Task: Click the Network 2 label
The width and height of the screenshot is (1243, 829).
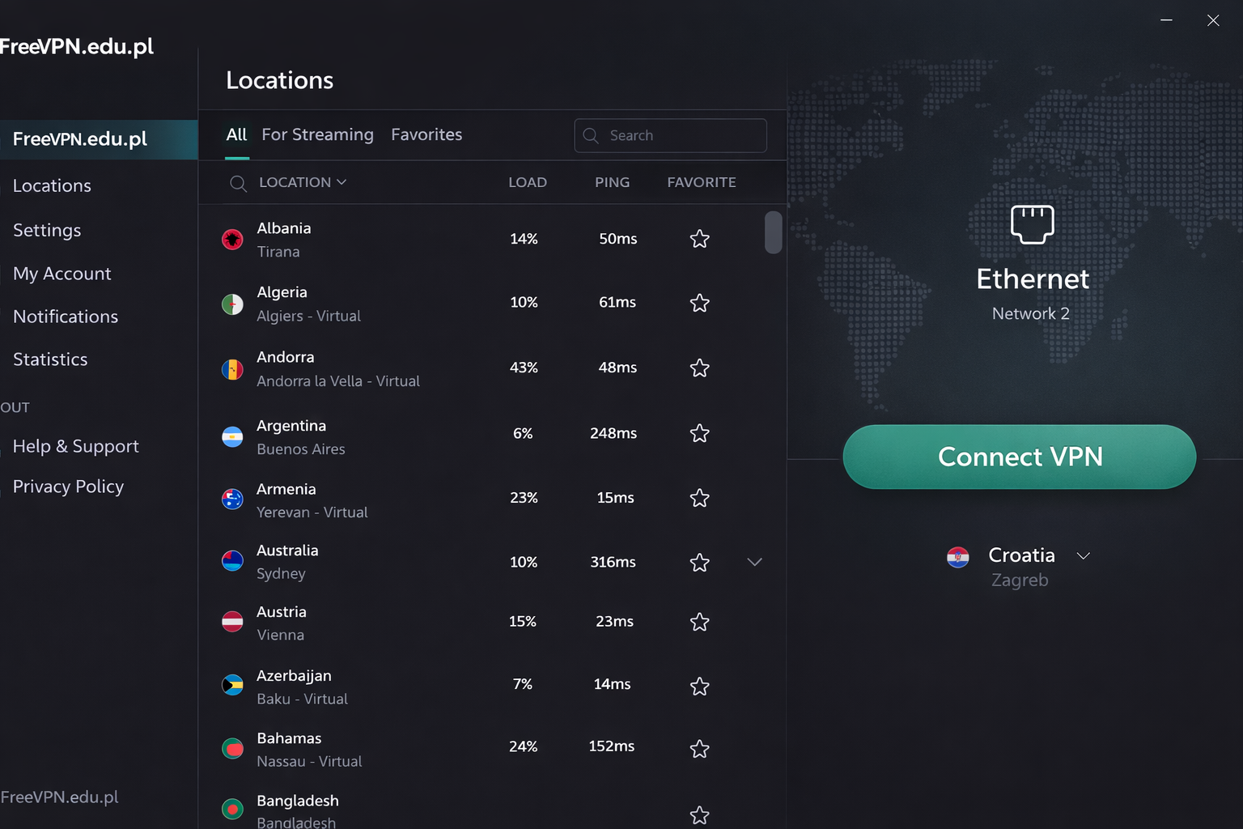Action: tap(1031, 313)
